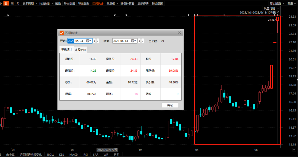Click 导出图形 to export chart image
298x157 pixels.
click(x=84, y=3)
